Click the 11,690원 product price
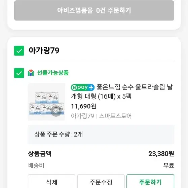188x188 pixels. [83, 106]
